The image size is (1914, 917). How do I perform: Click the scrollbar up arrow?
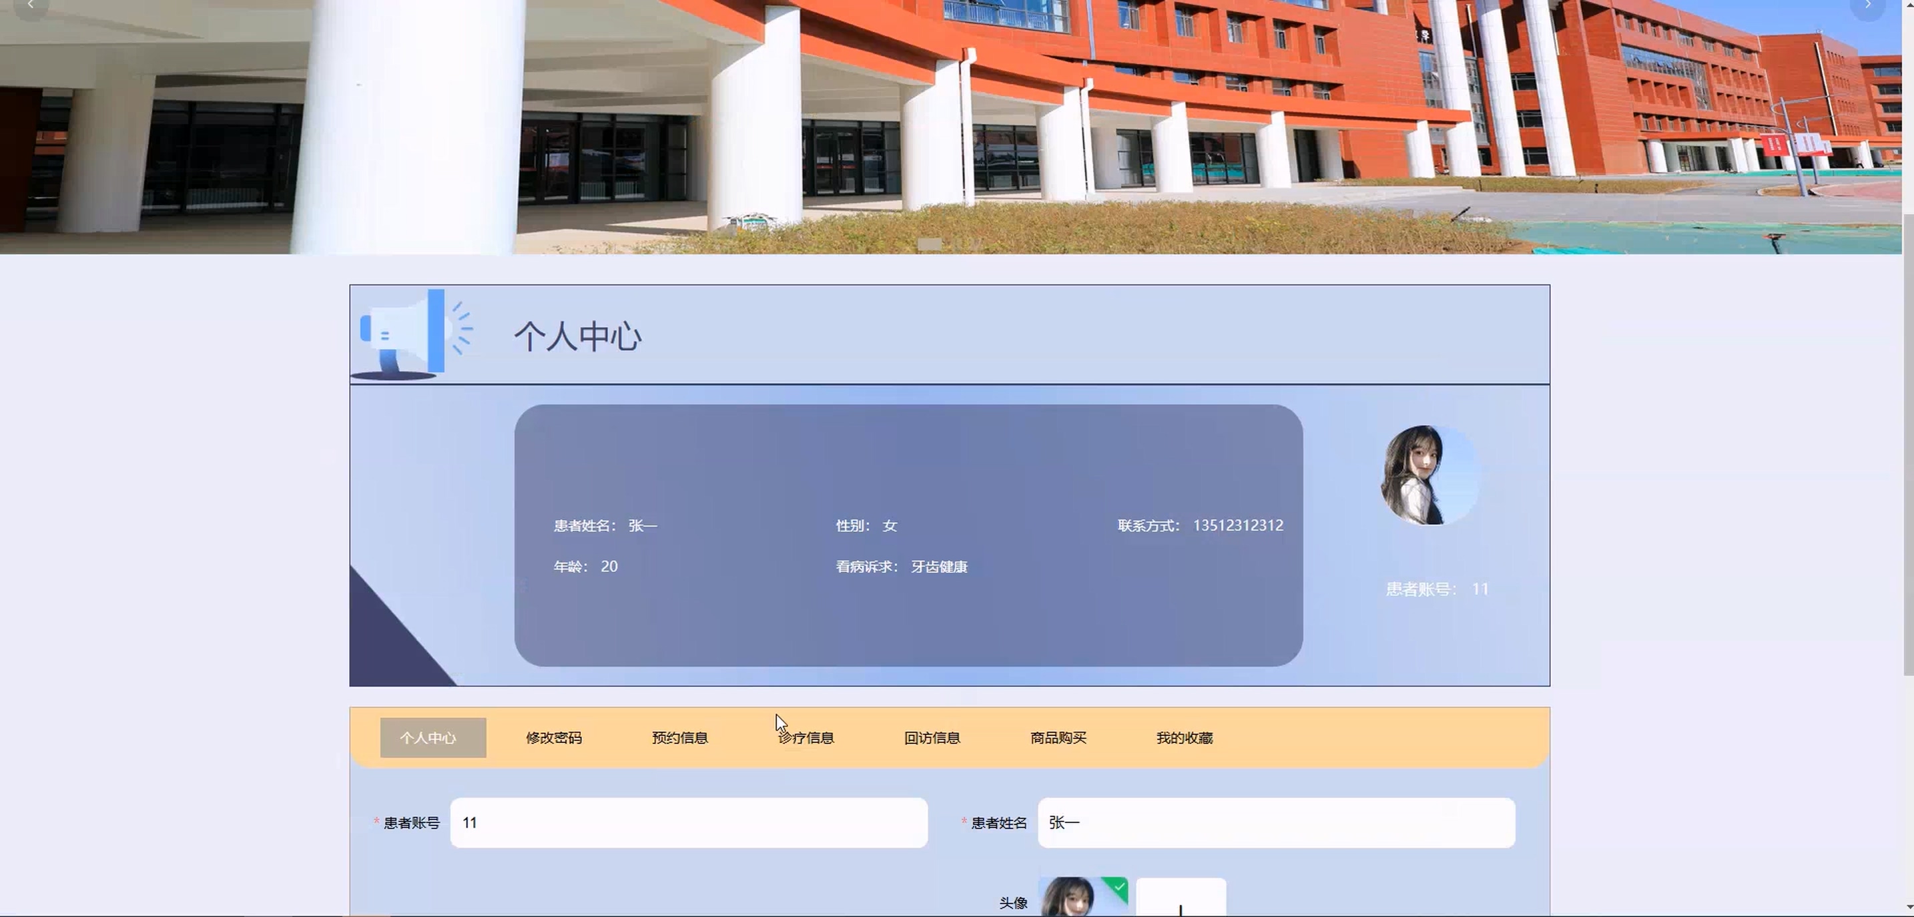pos(1907,5)
